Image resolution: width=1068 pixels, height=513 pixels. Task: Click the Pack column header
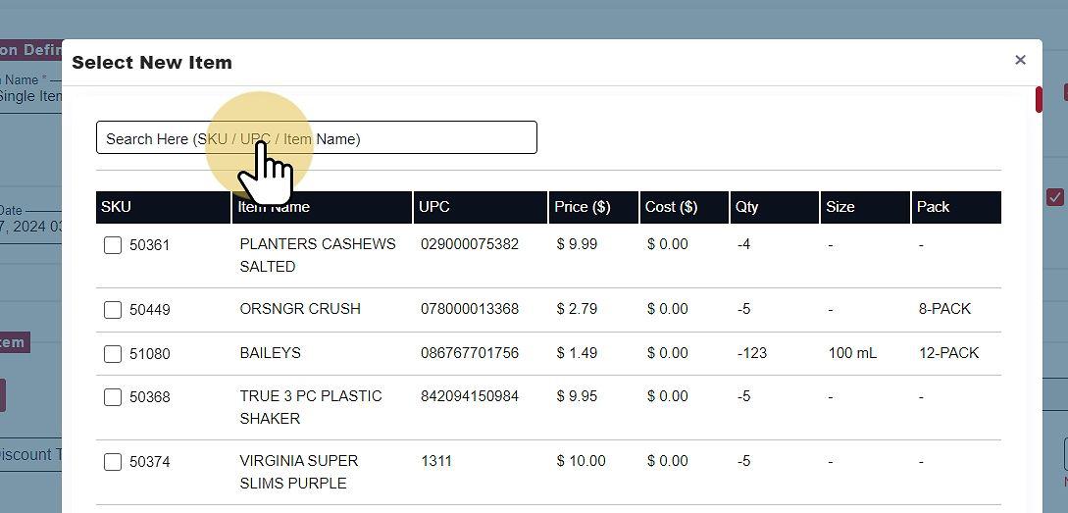click(x=933, y=207)
